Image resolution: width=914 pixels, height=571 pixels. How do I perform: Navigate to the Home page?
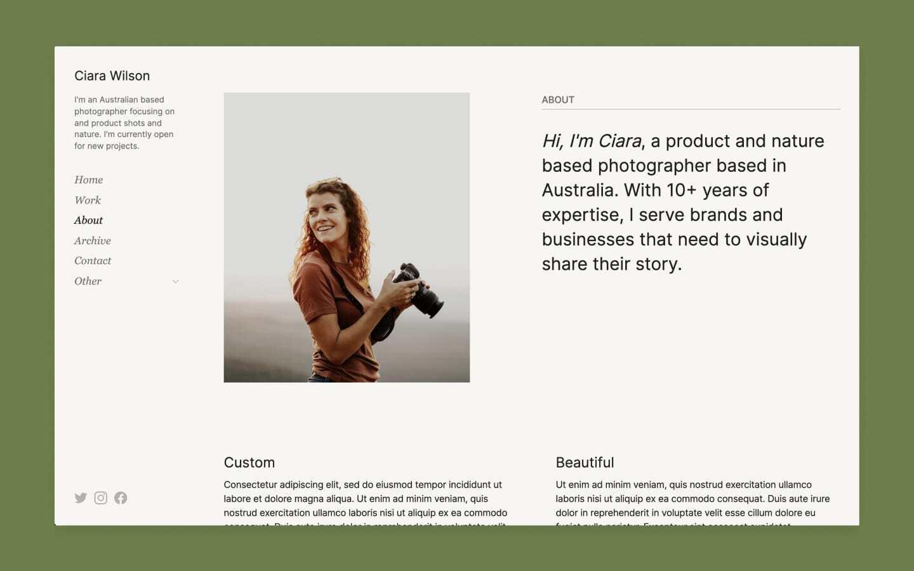pyautogui.click(x=88, y=180)
